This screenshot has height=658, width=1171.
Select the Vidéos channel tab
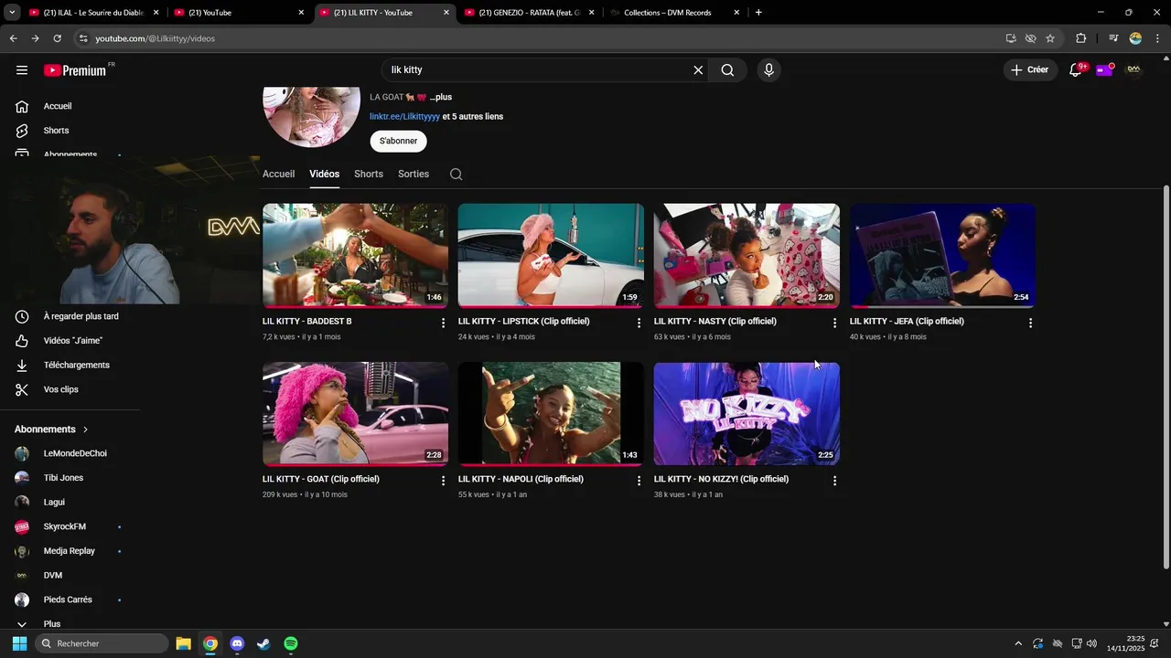pos(324,174)
